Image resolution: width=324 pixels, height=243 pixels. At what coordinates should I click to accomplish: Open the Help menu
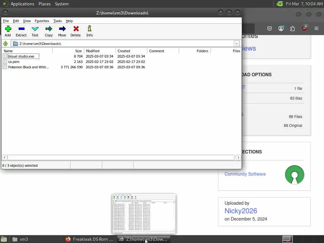(69, 21)
